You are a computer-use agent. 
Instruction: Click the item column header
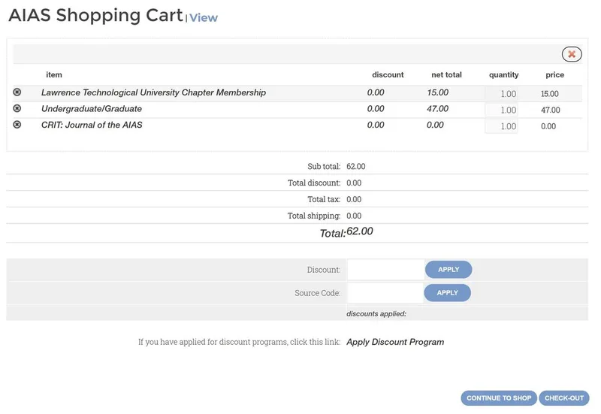tap(54, 75)
